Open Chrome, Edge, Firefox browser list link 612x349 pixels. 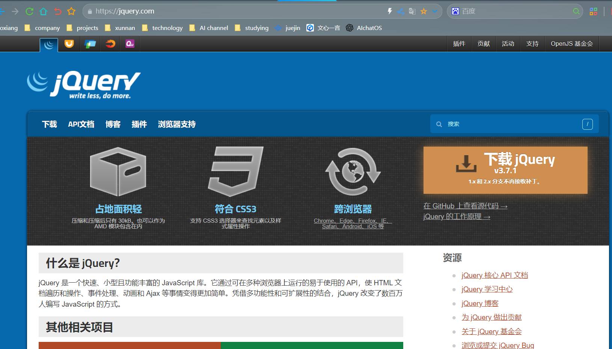click(x=353, y=223)
